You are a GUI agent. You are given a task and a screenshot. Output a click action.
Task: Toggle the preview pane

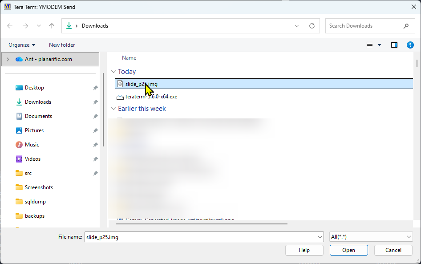(394, 45)
